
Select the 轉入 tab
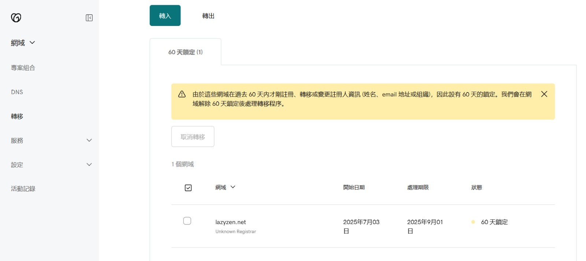pos(165,16)
